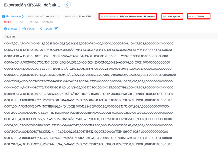Click the funnel filter icon
Image resolution: width=218 pixels, height=147 pixels.
[56, 29]
